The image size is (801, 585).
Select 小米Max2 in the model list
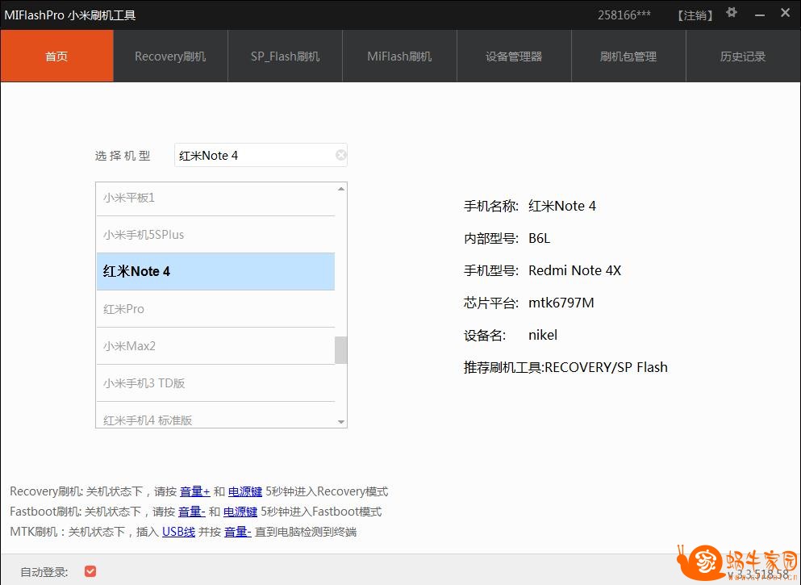[x=215, y=346]
